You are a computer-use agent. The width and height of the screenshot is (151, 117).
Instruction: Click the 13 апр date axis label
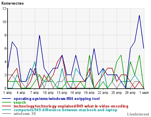[x=62, y=93]
